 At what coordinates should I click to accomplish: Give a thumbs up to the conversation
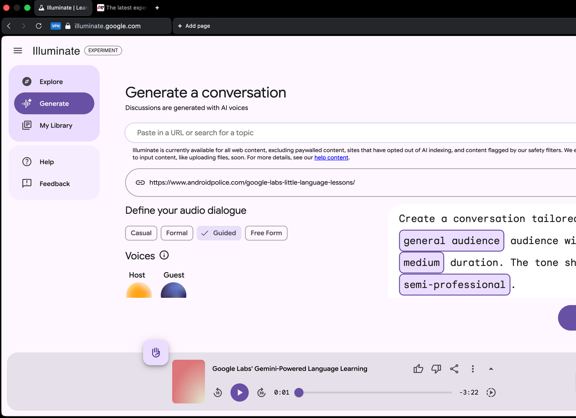pos(418,368)
